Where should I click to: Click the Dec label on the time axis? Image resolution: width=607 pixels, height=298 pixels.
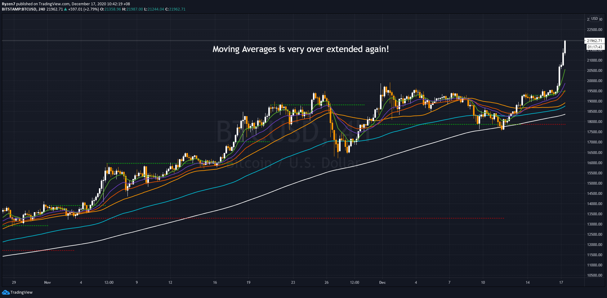(x=382, y=283)
